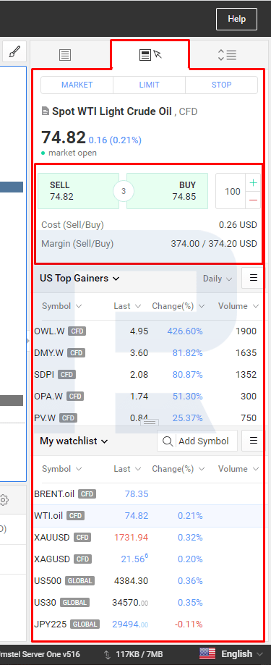The image size is (271, 665).
Task: Select the MARKET order type
Action: 77,85
